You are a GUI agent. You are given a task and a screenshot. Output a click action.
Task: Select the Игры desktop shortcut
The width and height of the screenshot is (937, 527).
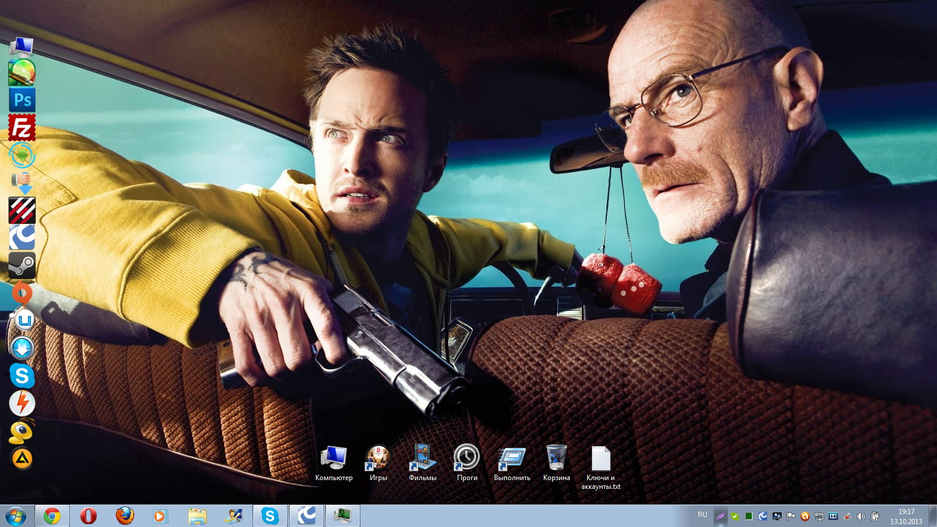[x=379, y=463]
